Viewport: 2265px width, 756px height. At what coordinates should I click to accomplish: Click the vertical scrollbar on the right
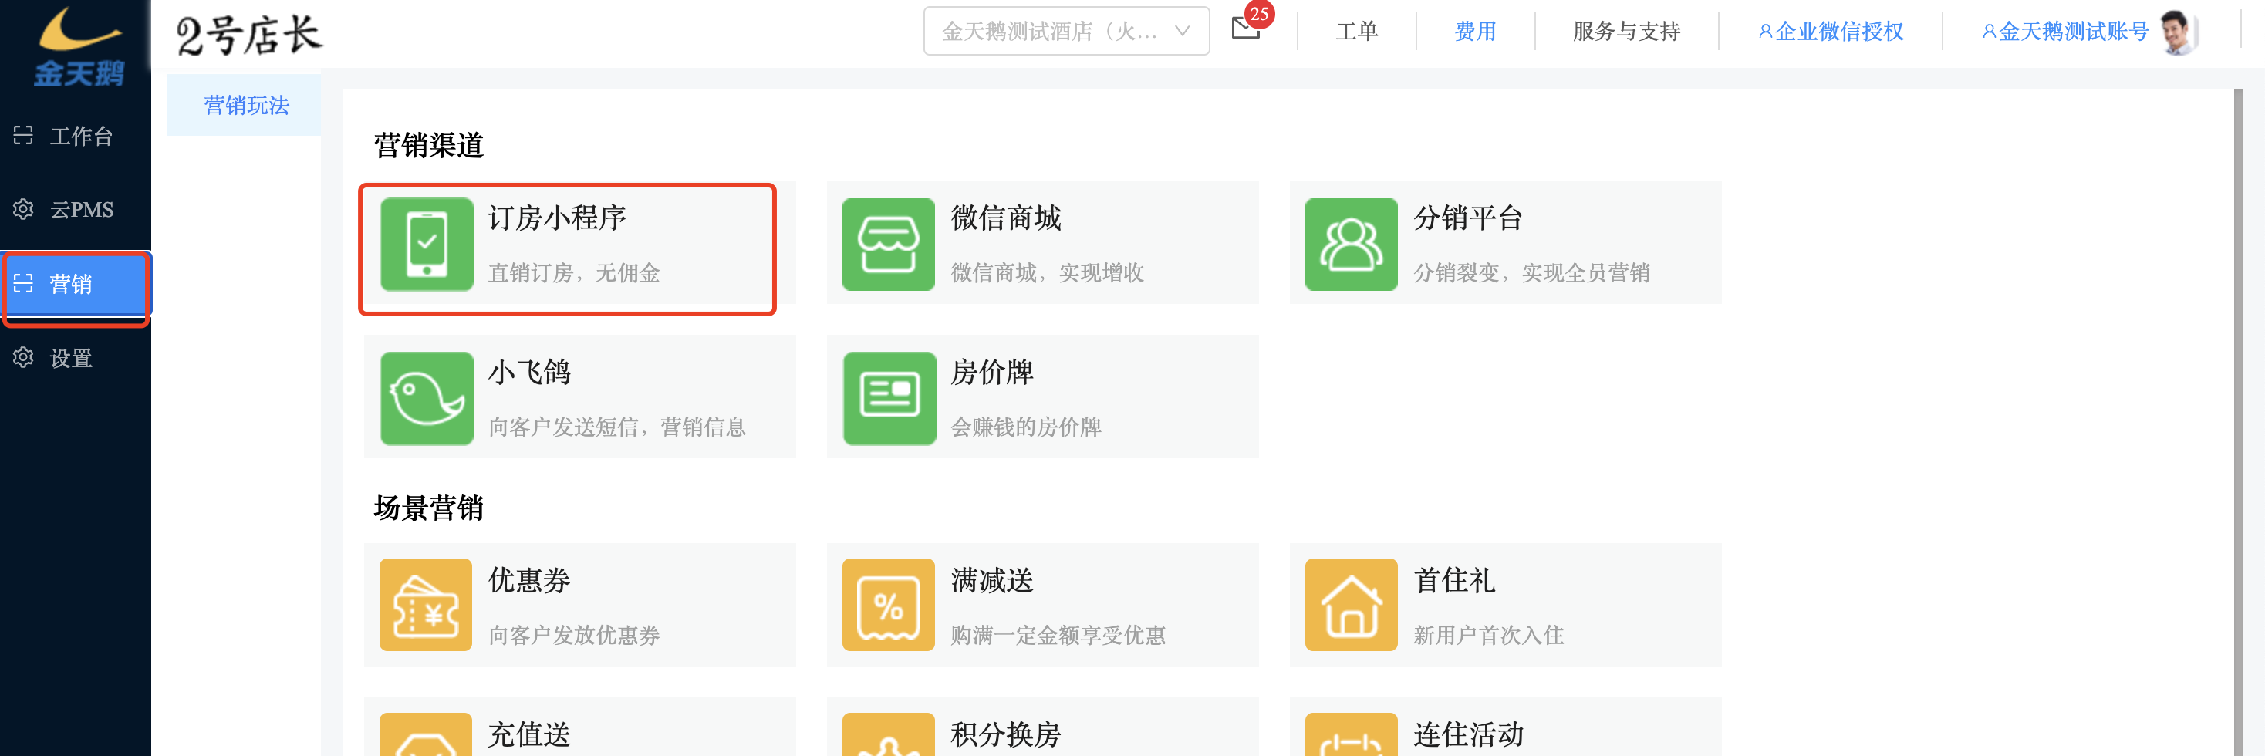[x=2238, y=422]
